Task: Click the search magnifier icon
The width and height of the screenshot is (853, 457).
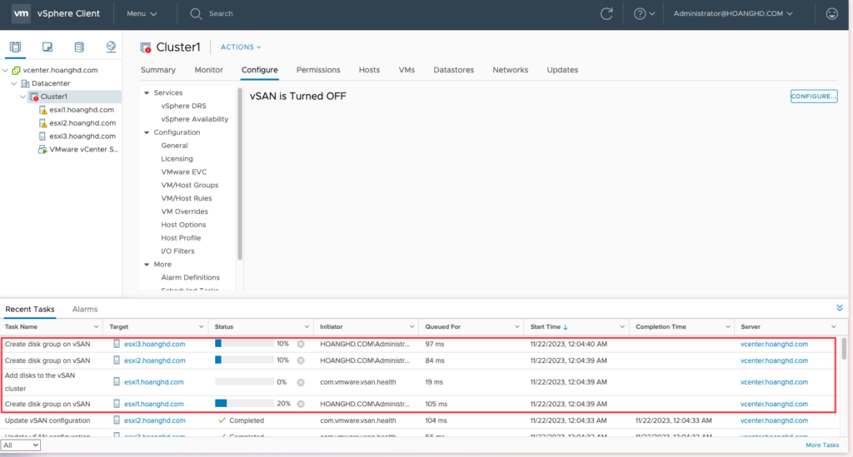Action: 196,13
